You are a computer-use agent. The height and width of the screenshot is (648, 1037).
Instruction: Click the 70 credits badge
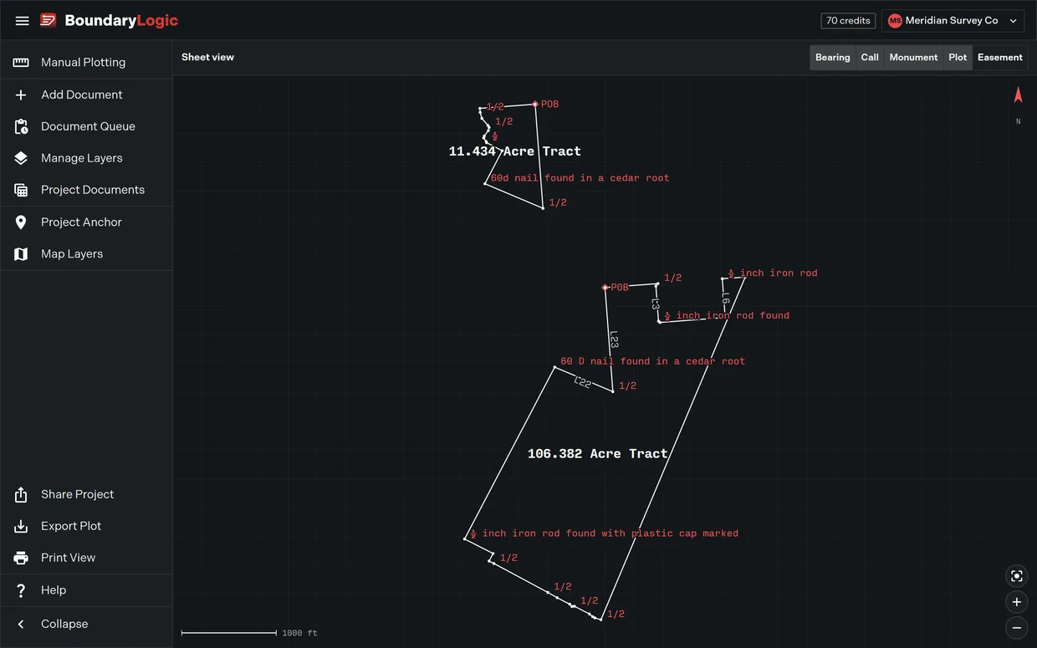tap(848, 21)
